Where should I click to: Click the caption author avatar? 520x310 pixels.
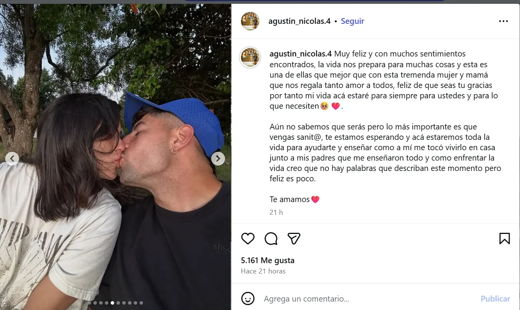[250, 58]
